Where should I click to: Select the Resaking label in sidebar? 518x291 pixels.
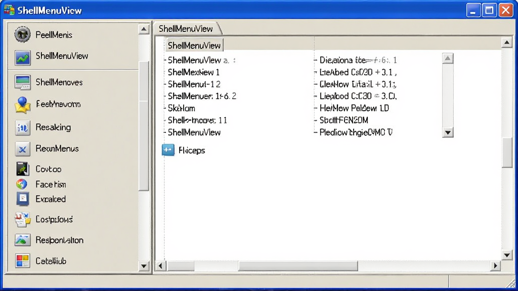tap(53, 127)
